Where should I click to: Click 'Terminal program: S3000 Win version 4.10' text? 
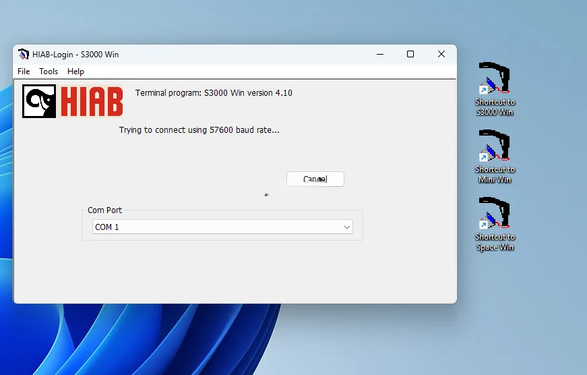(214, 93)
